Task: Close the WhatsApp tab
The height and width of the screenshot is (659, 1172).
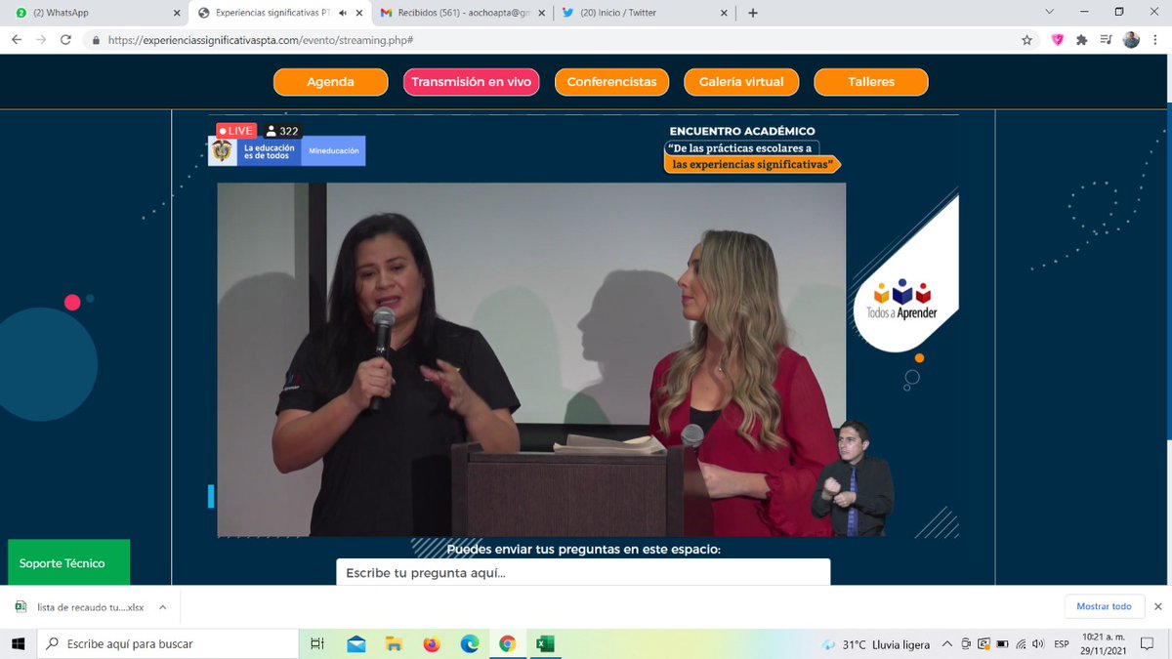Action: [x=177, y=13]
